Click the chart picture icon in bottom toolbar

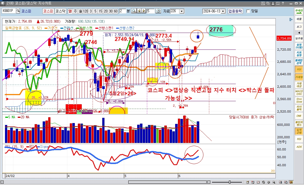click(258, 182)
